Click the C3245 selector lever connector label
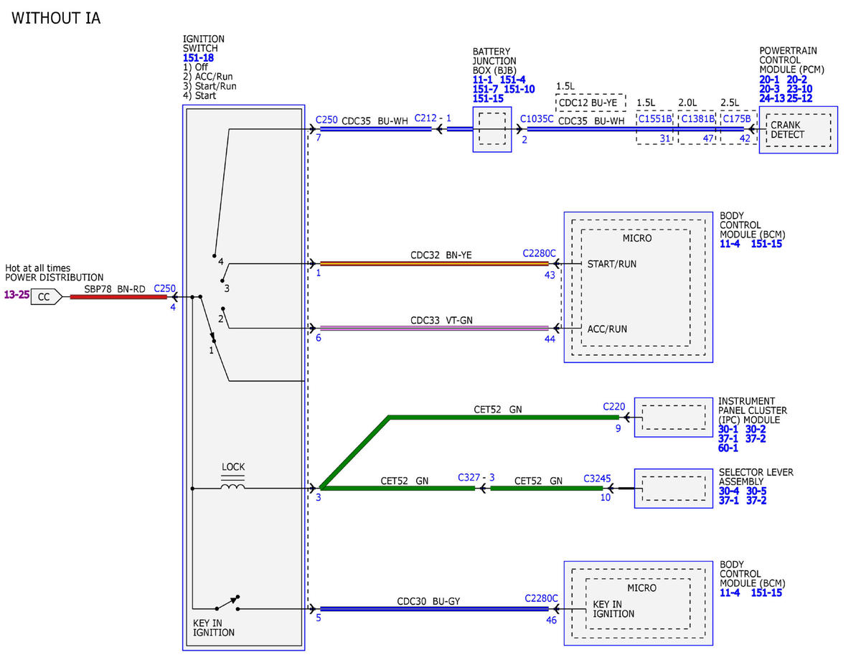 tap(598, 478)
